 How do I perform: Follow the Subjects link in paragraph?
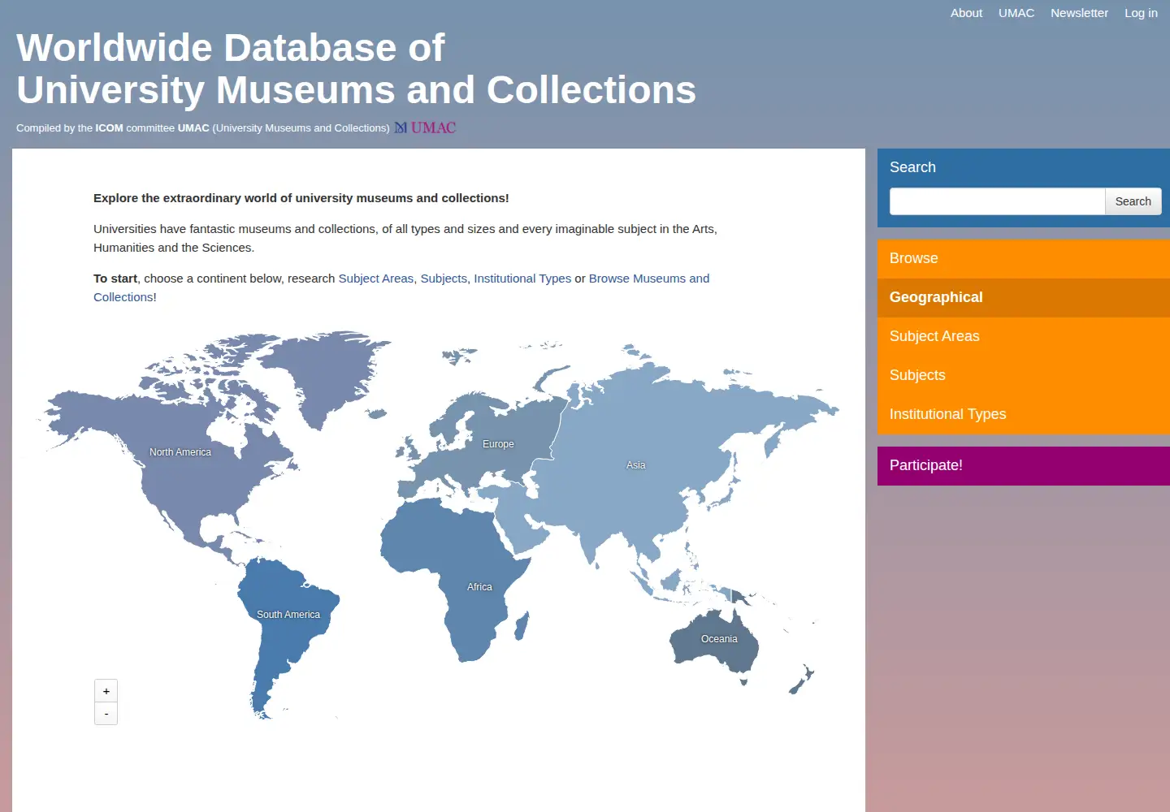tap(444, 279)
